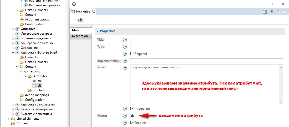Click Value area scrollbar down arrow
The height and width of the screenshot is (127, 289).
coord(281,102)
